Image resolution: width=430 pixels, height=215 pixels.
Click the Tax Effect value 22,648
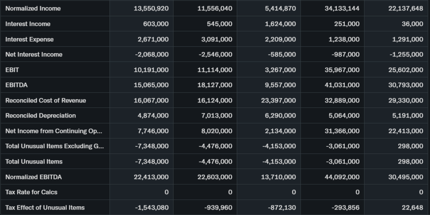(x=412, y=207)
